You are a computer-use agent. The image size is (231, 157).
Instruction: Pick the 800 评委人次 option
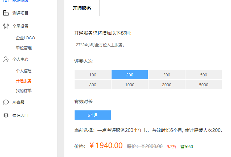coord(93,85)
